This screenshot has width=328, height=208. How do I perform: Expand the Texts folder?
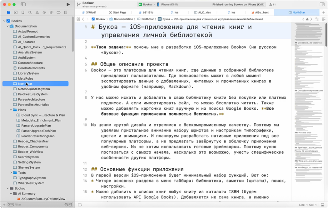pos(11,173)
